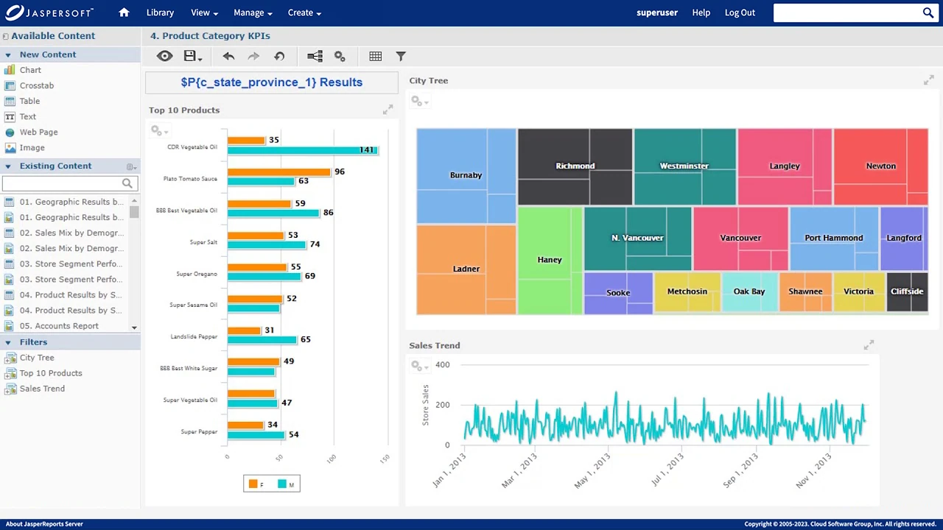Select the Chart content item
This screenshot has height=530, width=943.
pyautogui.click(x=30, y=70)
